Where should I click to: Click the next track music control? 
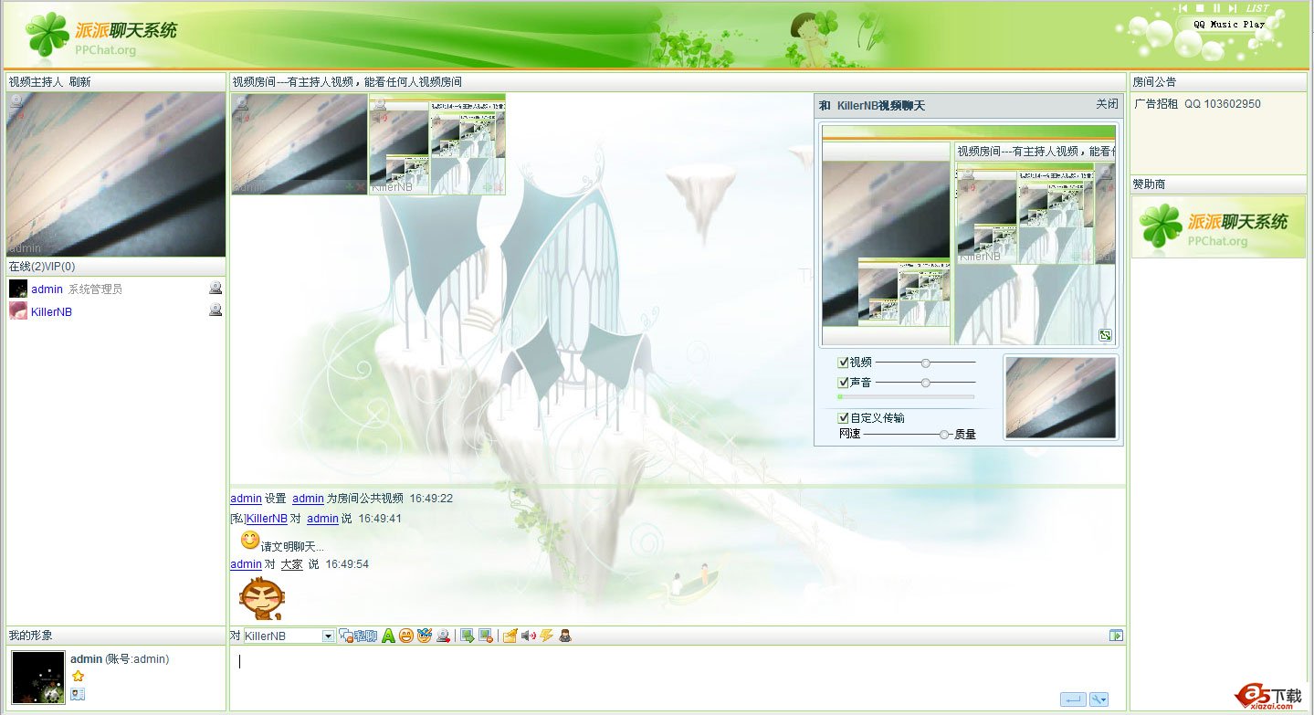coord(1233,8)
